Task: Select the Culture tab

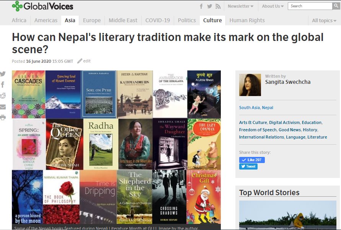Action: pos(212,20)
